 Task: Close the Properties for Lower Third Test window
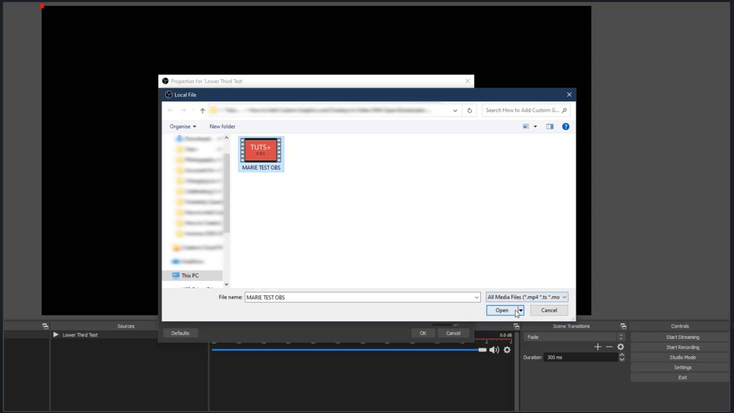(x=468, y=81)
